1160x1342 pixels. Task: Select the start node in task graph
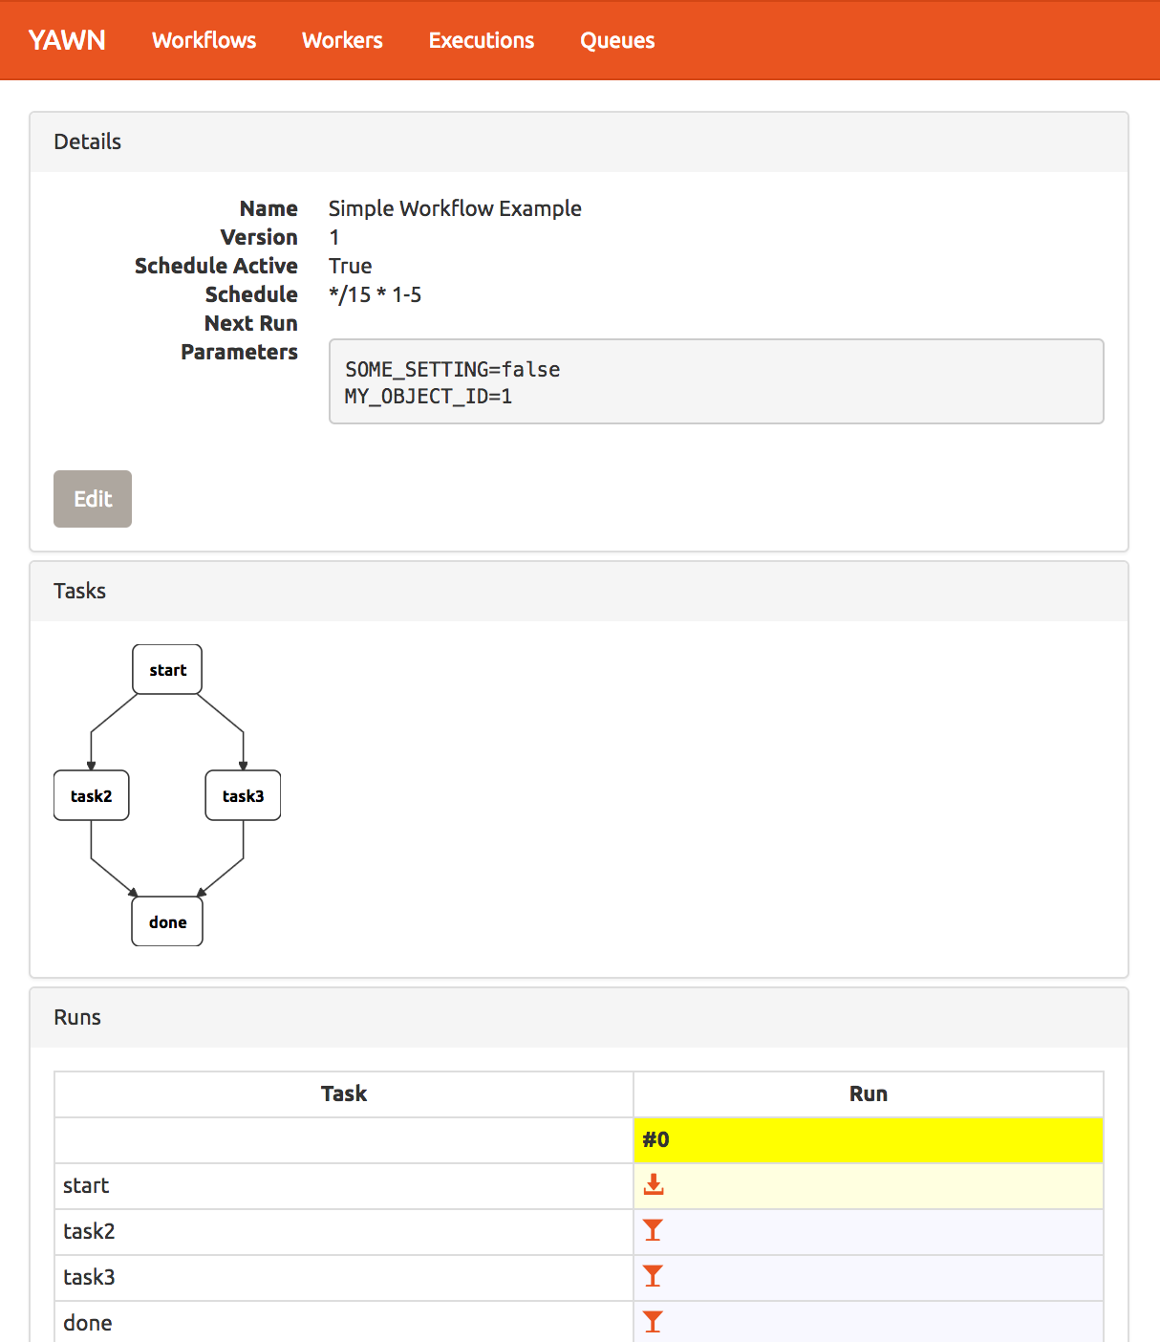(x=167, y=669)
